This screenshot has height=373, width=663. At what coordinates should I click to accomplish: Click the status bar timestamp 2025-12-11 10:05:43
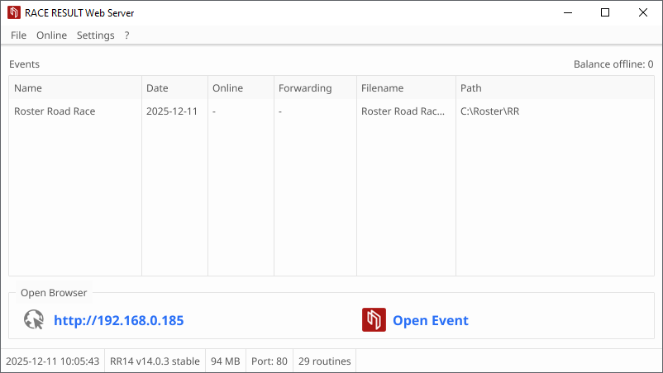(52, 361)
